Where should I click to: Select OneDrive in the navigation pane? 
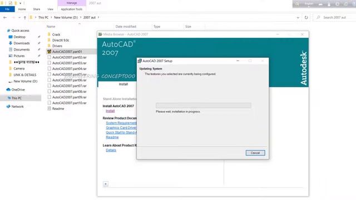(18, 89)
